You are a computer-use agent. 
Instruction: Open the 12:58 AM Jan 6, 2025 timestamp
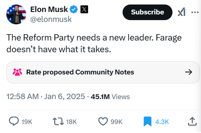coord(46,97)
